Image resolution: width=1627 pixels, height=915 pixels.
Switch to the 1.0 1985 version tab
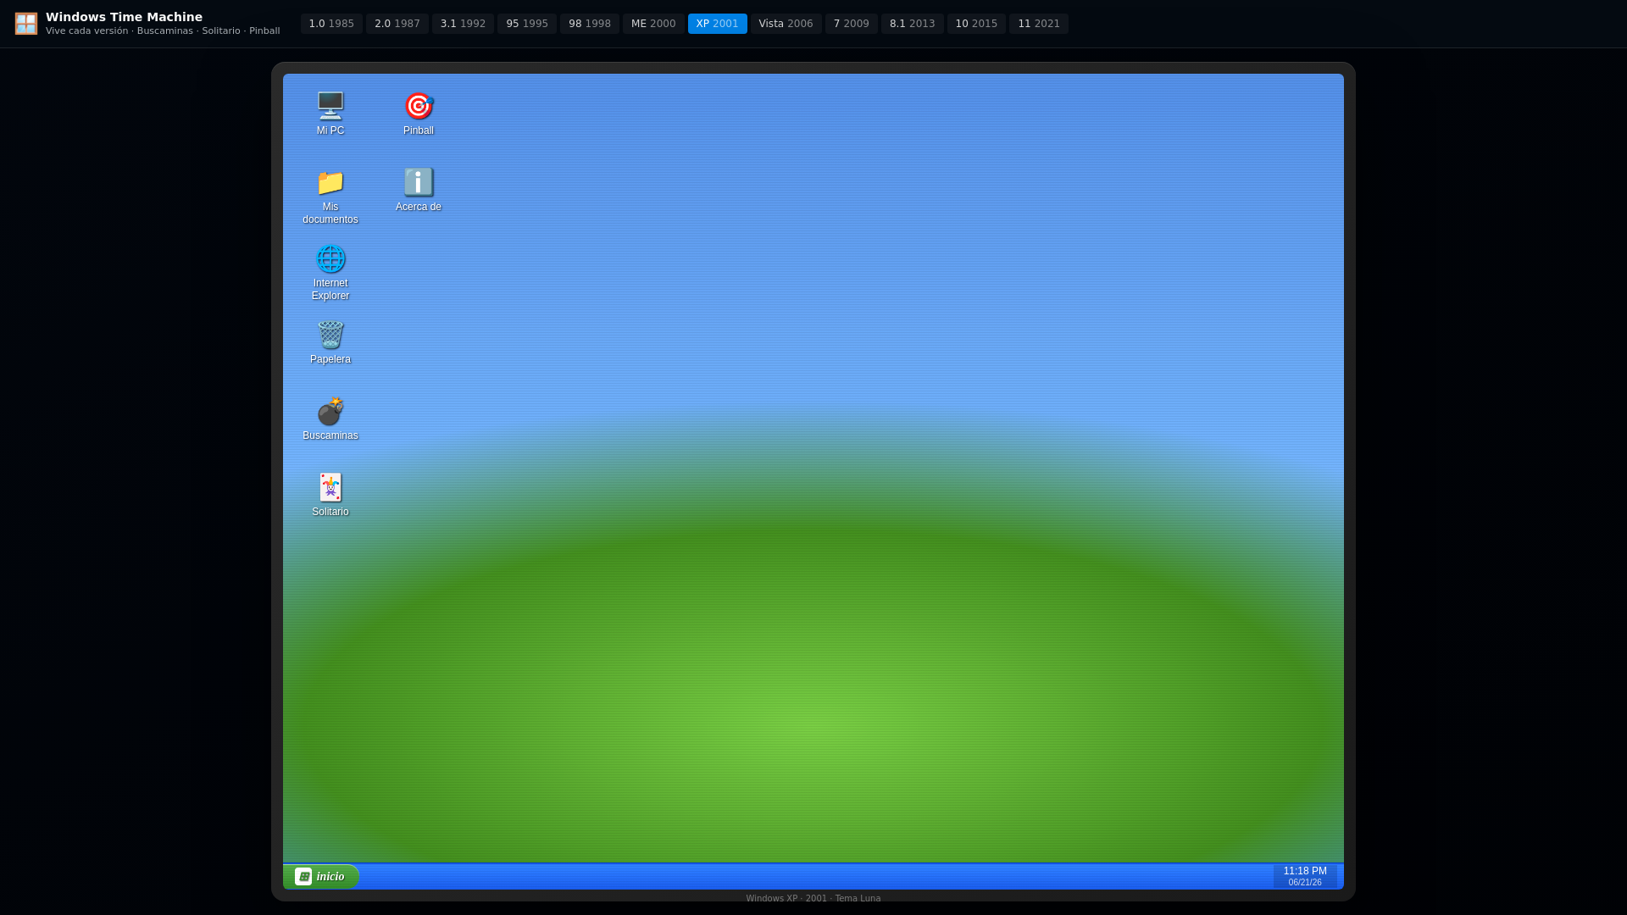331,24
